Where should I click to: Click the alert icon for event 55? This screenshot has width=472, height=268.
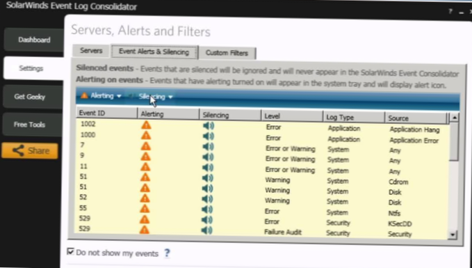tap(145, 209)
